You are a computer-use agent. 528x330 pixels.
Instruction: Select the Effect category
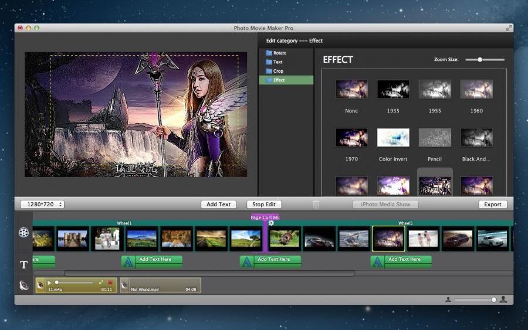coord(286,80)
